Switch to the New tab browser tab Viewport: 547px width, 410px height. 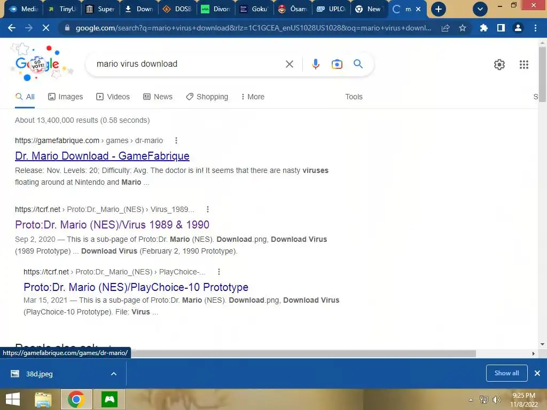point(369,9)
